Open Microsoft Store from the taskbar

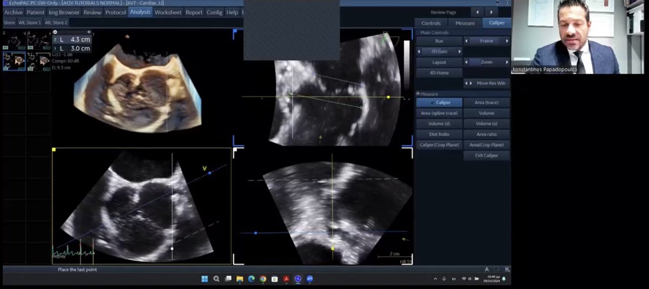[275, 279]
